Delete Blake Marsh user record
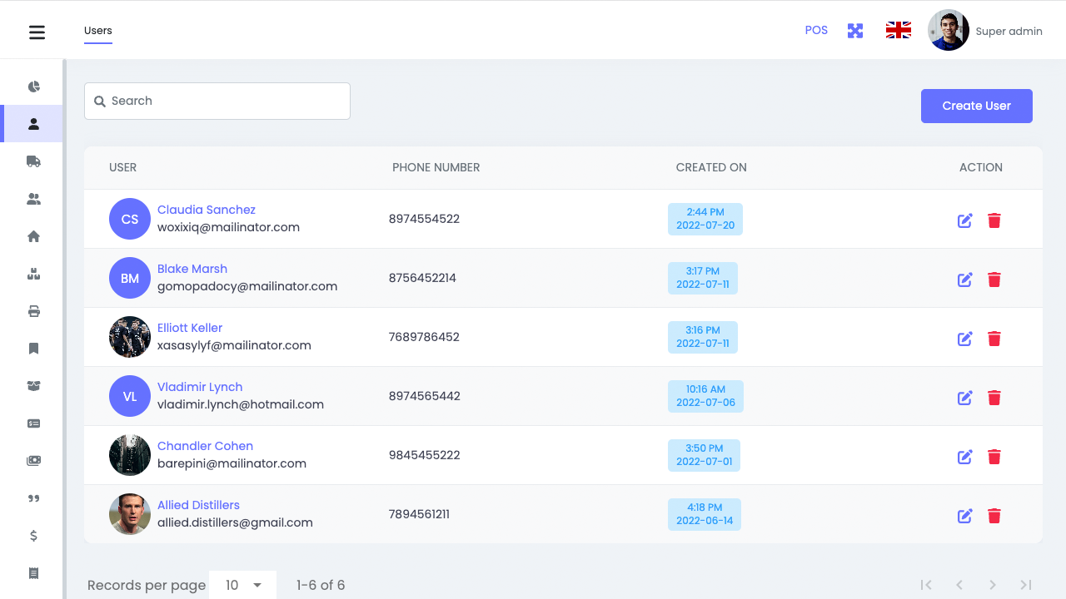This screenshot has width=1066, height=599. coord(994,280)
